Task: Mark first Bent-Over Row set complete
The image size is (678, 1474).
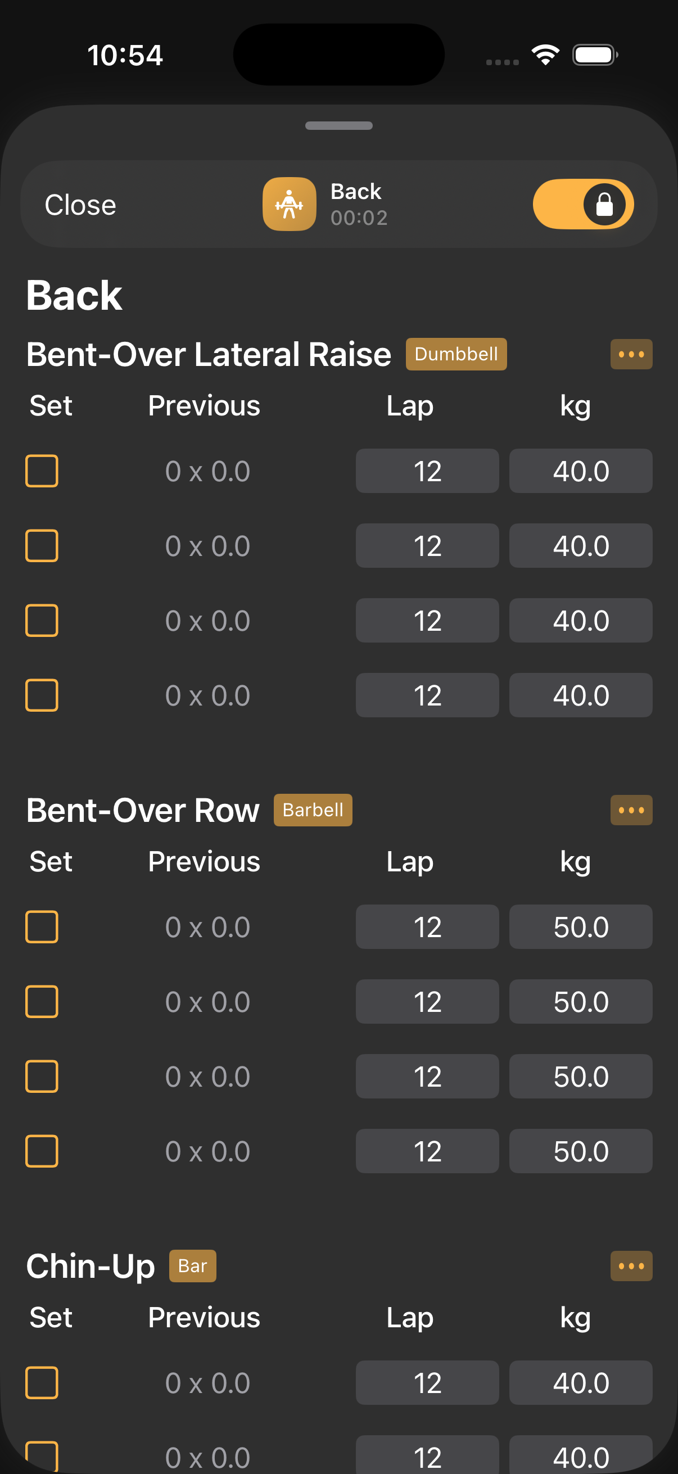Action: (x=41, y=927)
